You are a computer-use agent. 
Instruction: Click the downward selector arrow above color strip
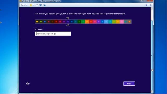(x=68, y=18)
